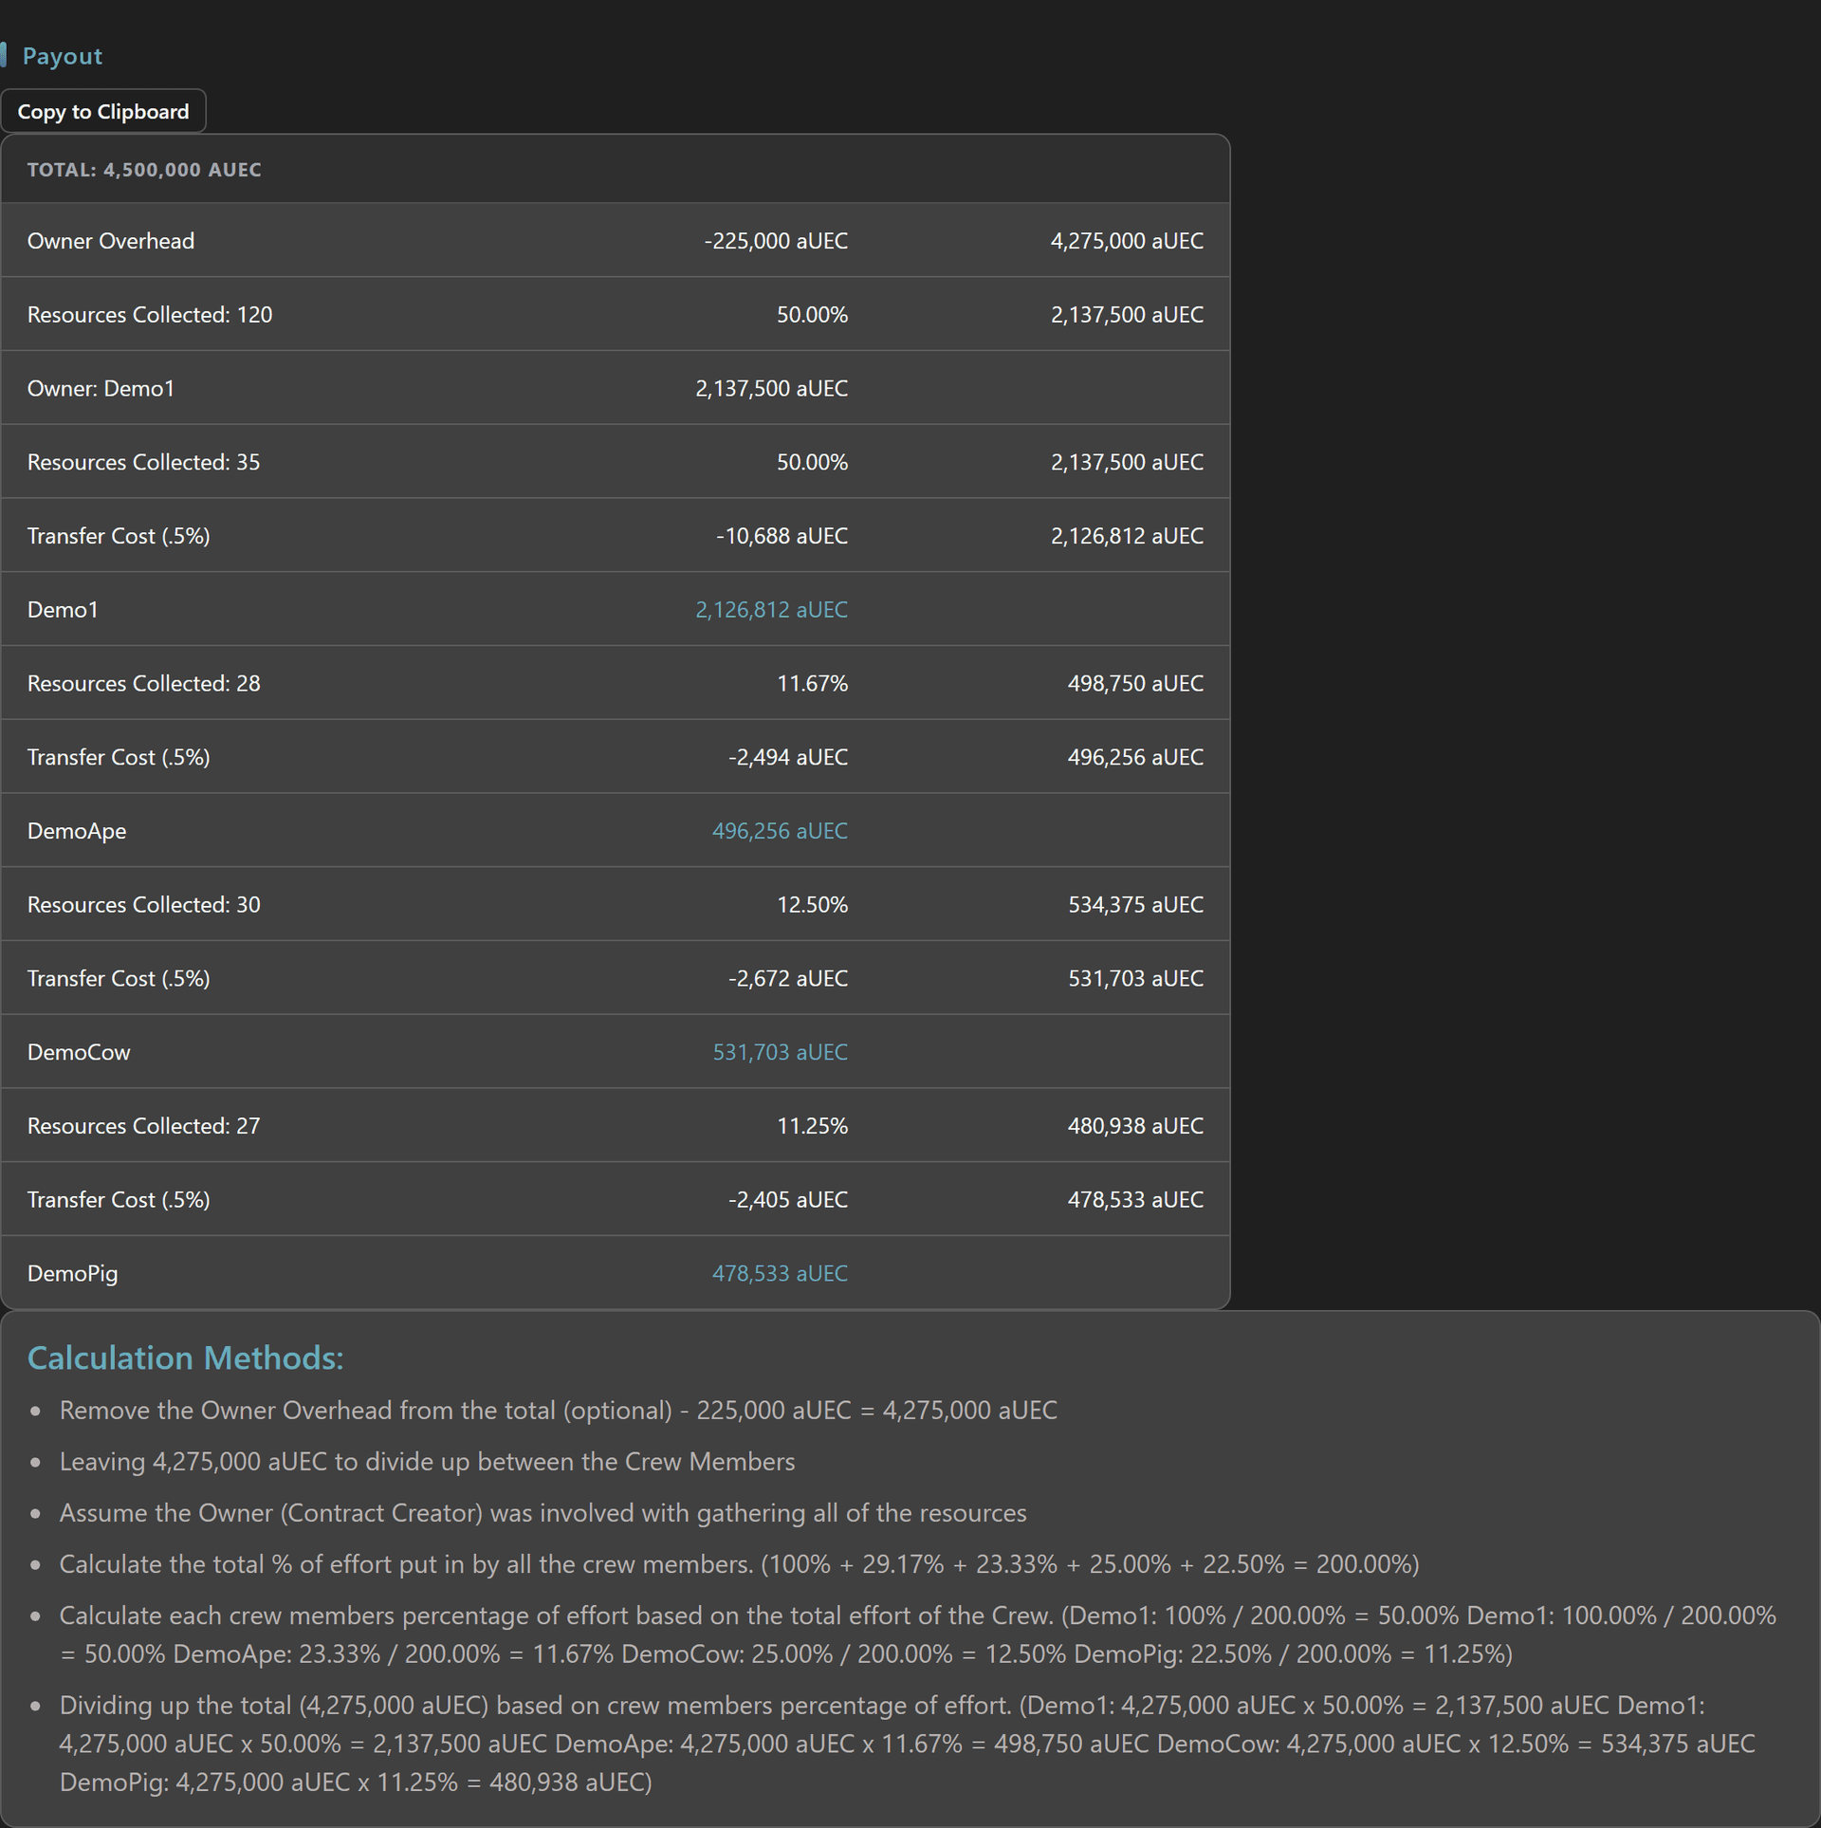Select the DemoCow crew member label
This screenshot has width=1821, height=1828.
[79, 1052]
